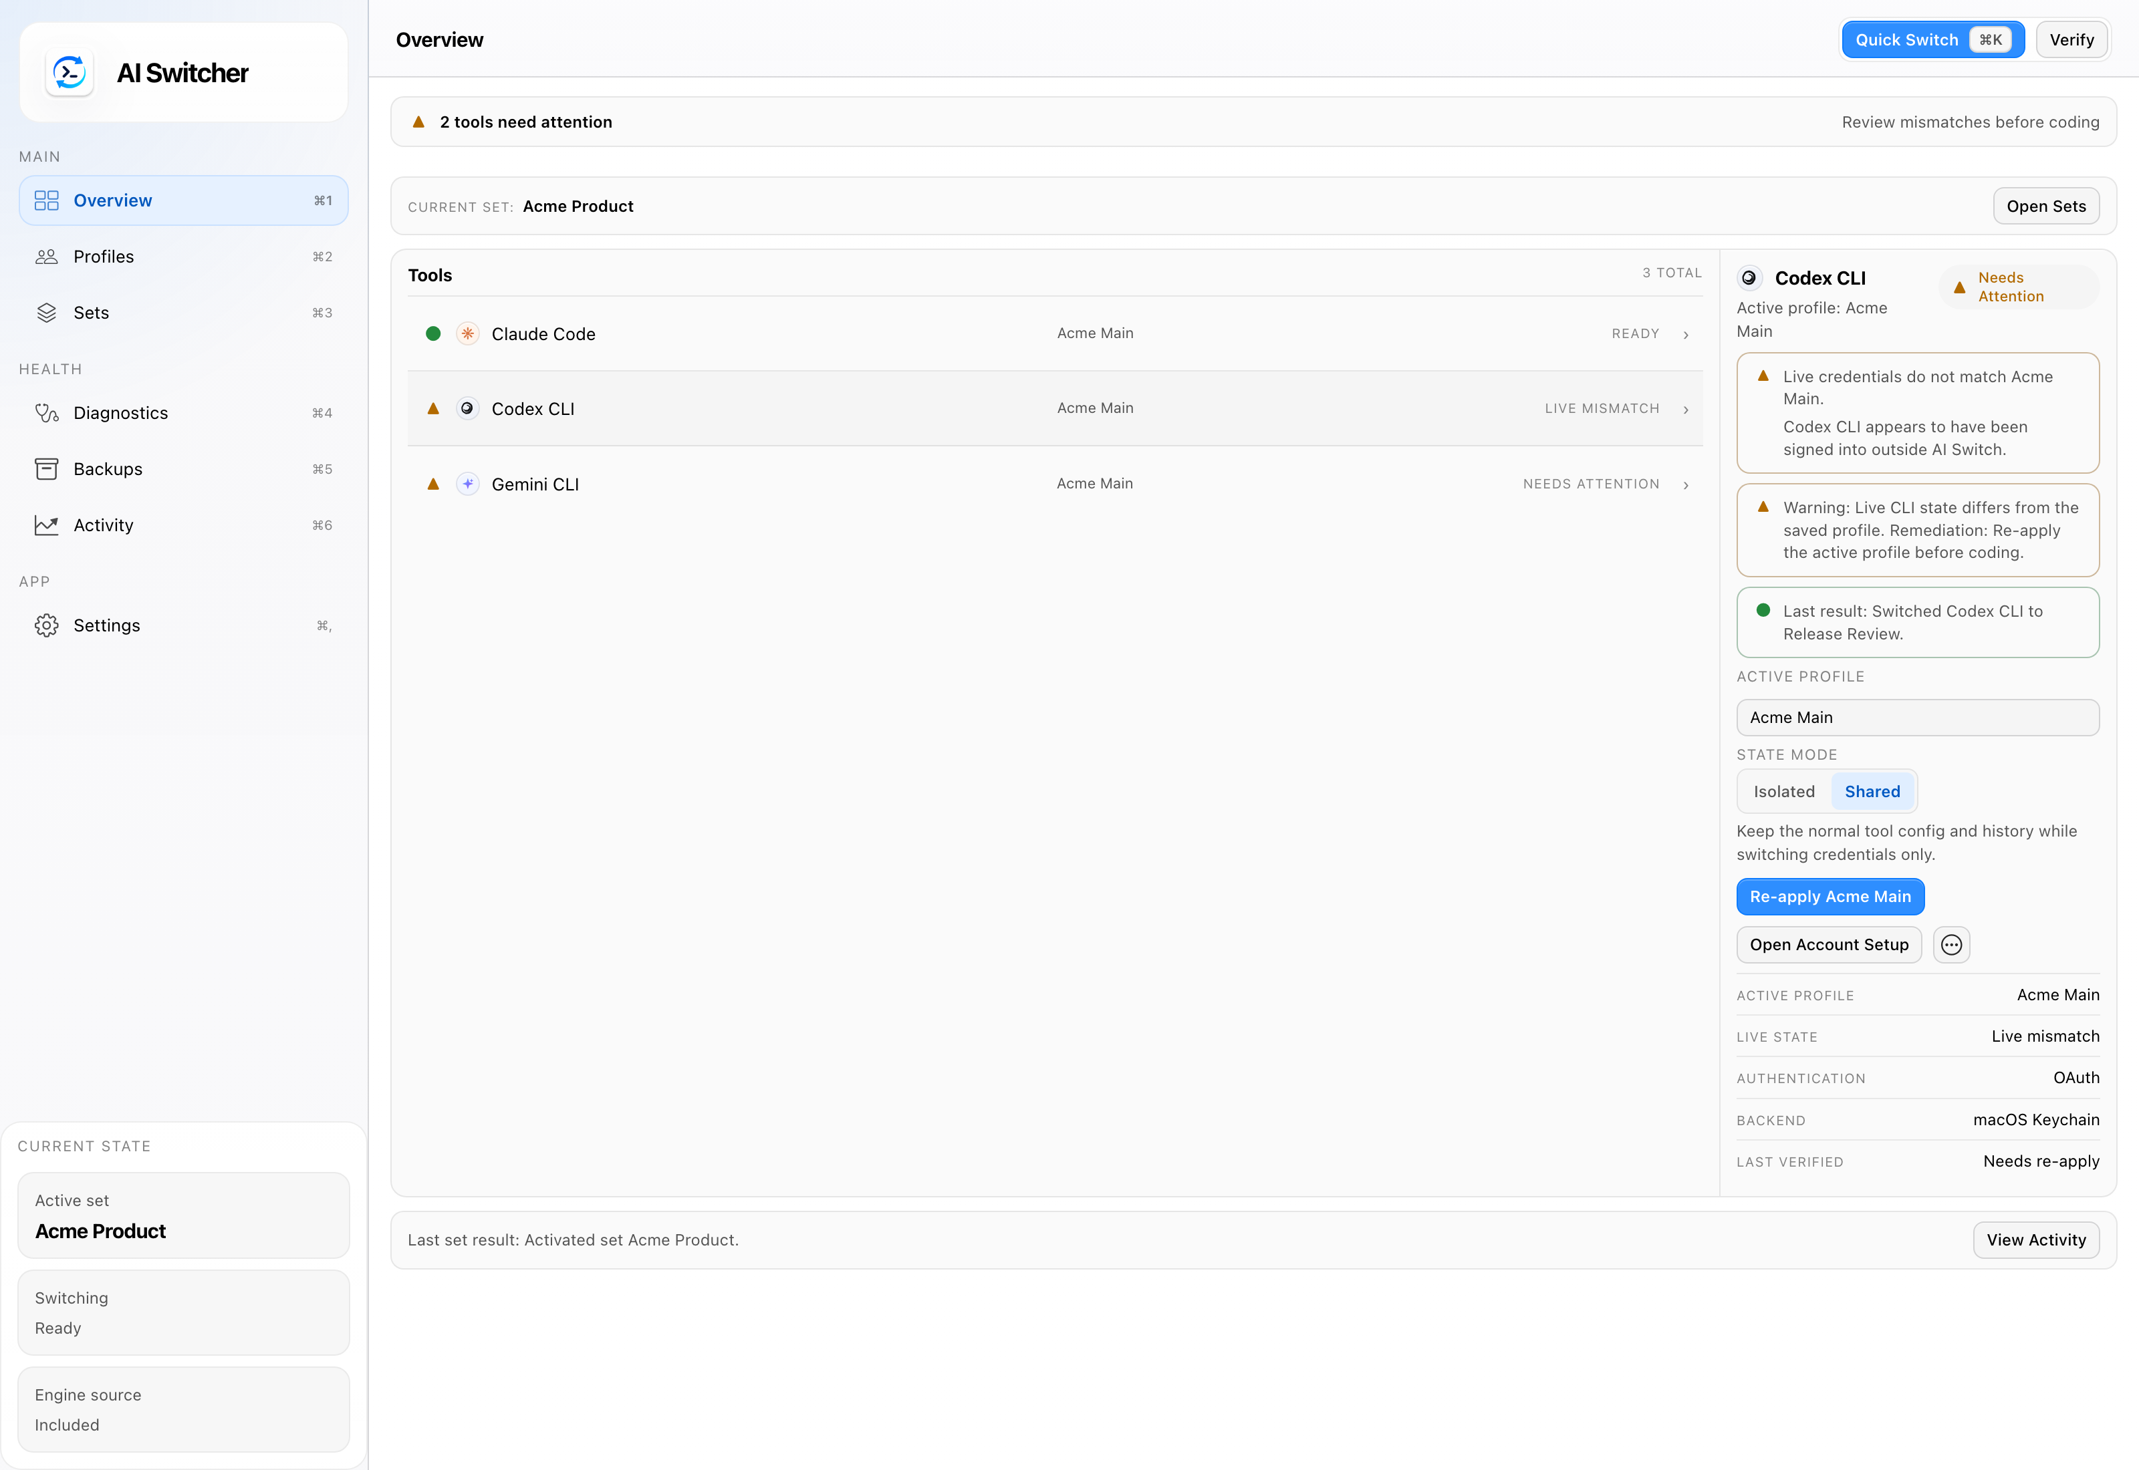Select Isolated state mode
Viewport: 2139px width, 1470px height.
(1783, 791)
